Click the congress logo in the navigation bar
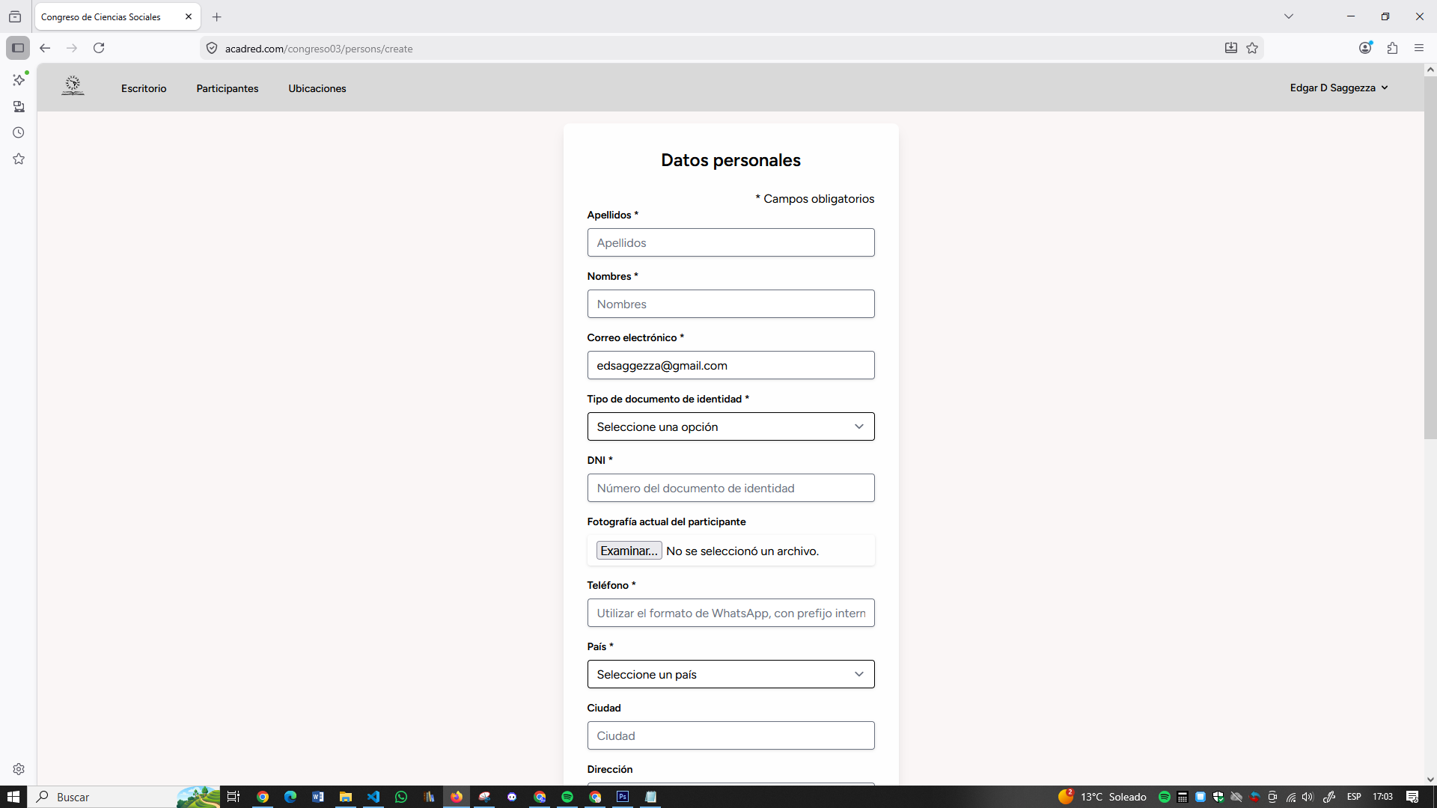 [73, 86]
